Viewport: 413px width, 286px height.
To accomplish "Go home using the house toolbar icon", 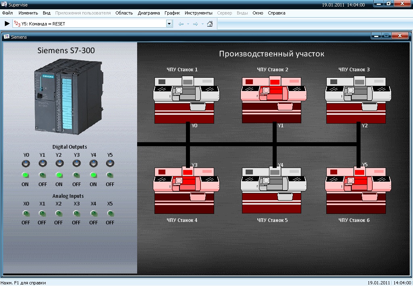I will point(210,24).
